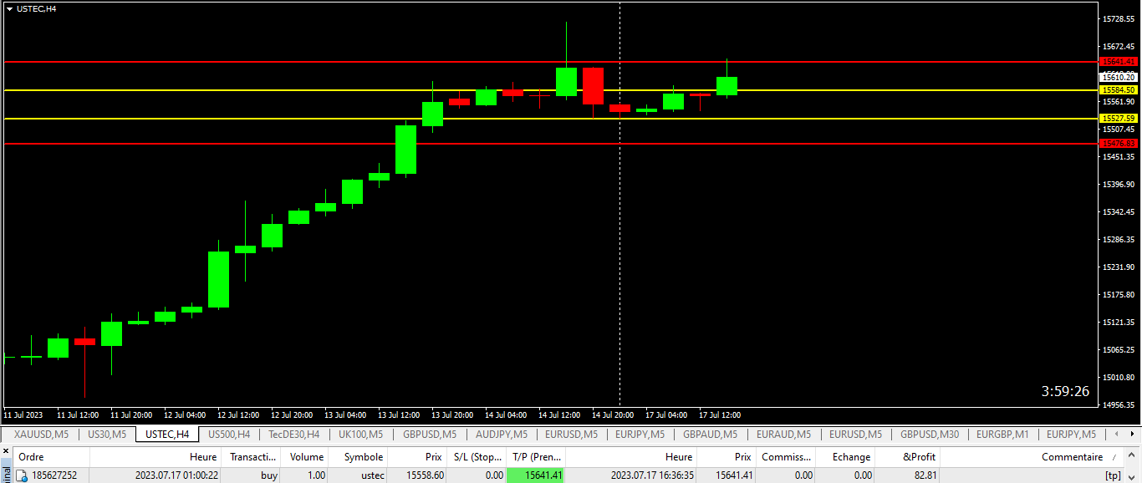Switch to the XAUUSD,M5 chart tab
This screenshot has width=1142, height=483.
[42, 435]
